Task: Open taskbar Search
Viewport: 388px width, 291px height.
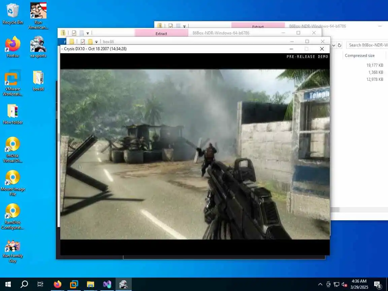Action: (24, 284)
